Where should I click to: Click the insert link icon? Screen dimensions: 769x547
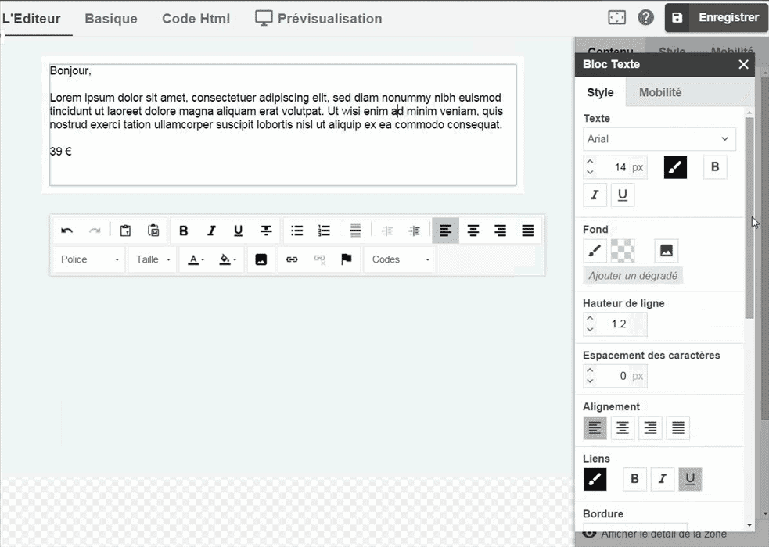(290, 259)
